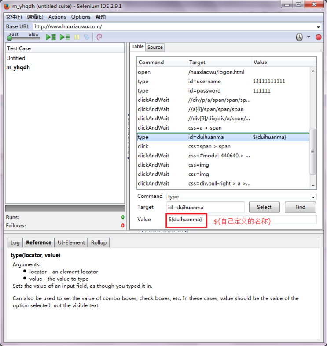Click the Firefox icon in title bar
Viewport: 327px width, 346px height.
click(7, 6)
